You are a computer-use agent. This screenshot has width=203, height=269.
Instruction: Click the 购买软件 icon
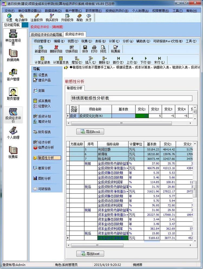tap(52, 18)
